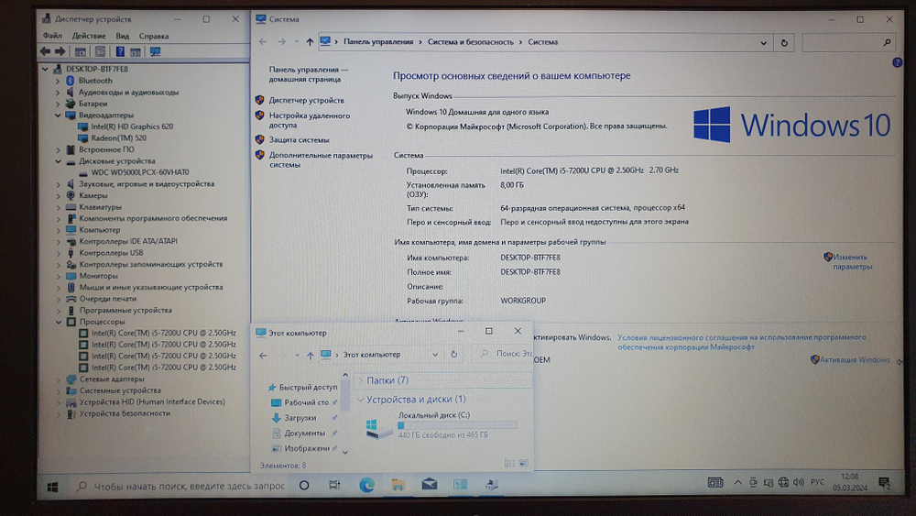
Task: Collapse the Процессоры node
Action: click(59, 322)
